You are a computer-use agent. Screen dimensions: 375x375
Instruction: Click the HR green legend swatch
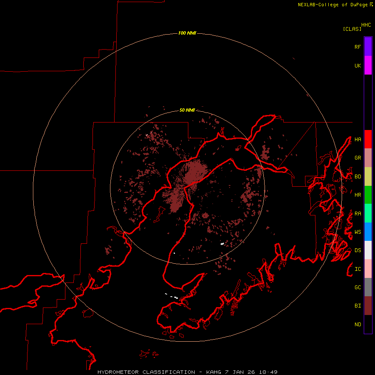tap(368, 195)
